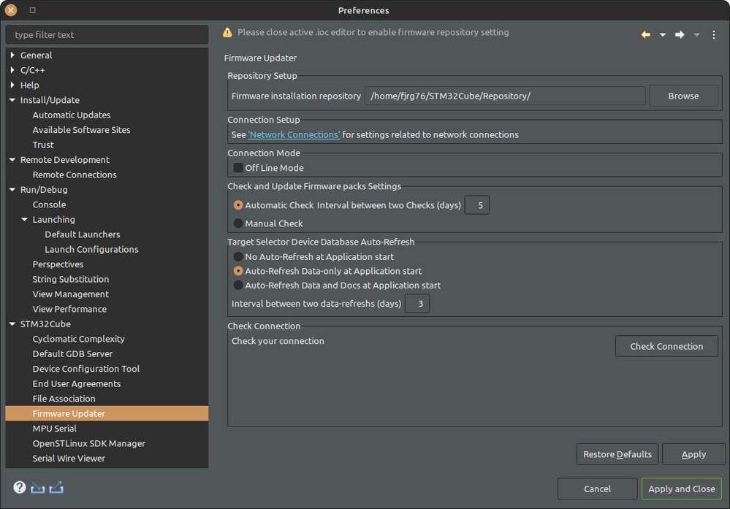This screenshot has width=730, height=509.
Task: Select Auto-Refresh Data and Docs option
Action: 238,286
